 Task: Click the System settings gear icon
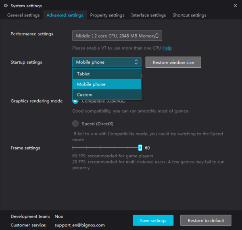pos(6,6)
